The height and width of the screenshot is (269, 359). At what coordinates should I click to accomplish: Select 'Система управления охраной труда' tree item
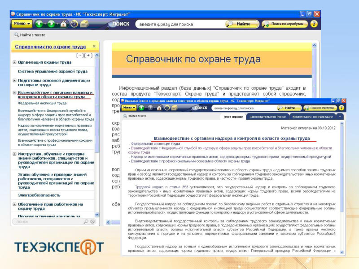click(x=53, y=71)
